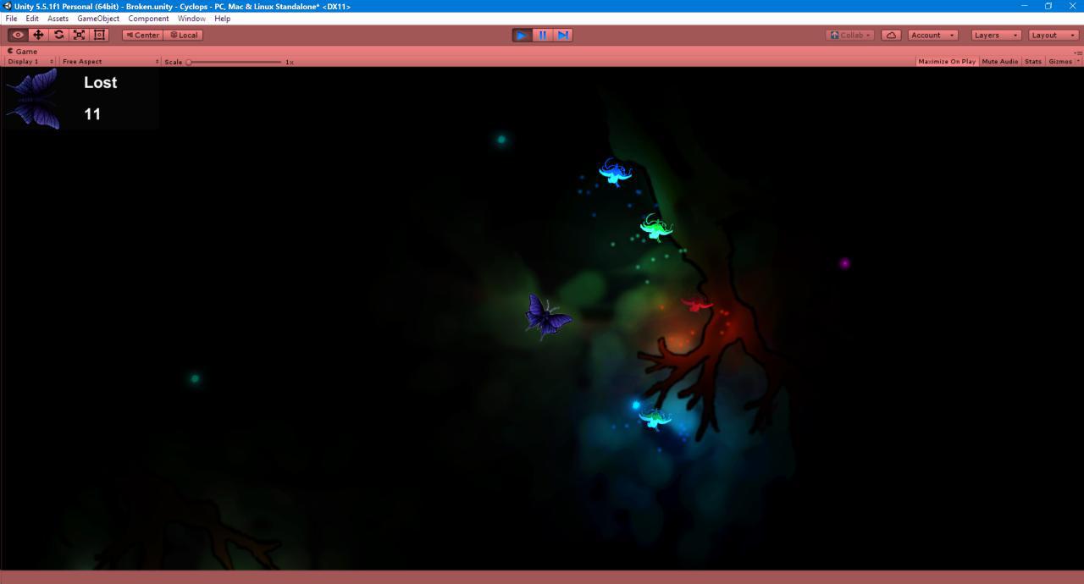The width and height of the screenshot is (1084, 584).
Task: Open the Display 1 dropdown
Action: 30,62
